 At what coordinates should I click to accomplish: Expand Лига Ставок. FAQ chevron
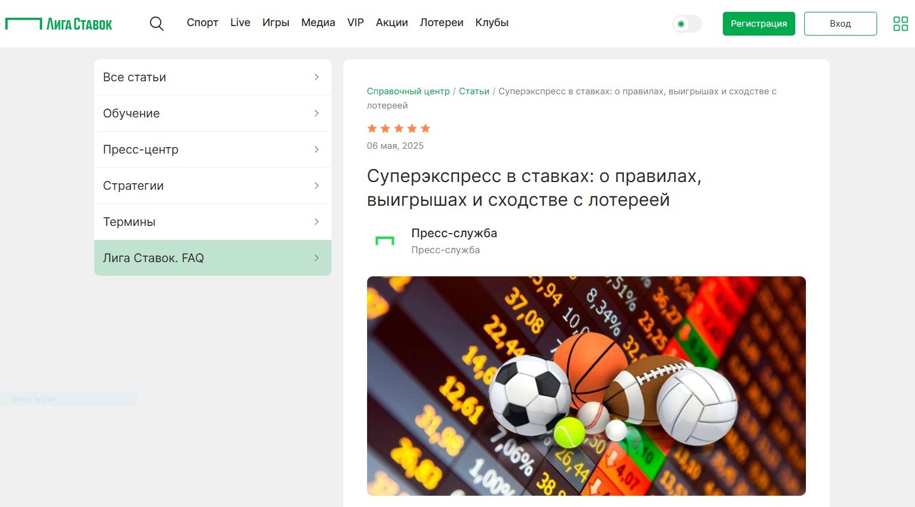pyautogui.click(x=317, y=258)
